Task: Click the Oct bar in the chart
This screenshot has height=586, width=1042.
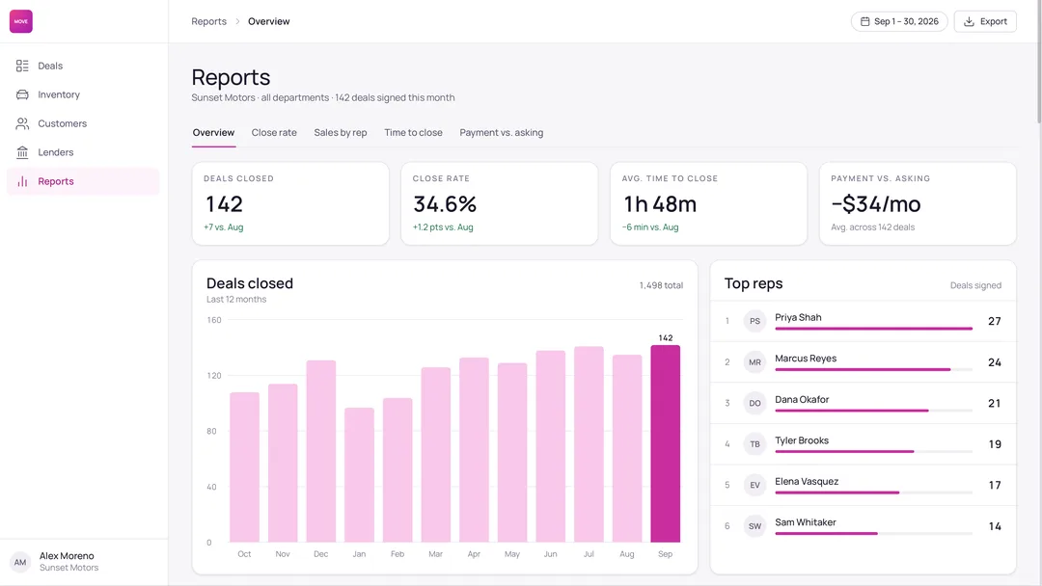Action: 244,467
